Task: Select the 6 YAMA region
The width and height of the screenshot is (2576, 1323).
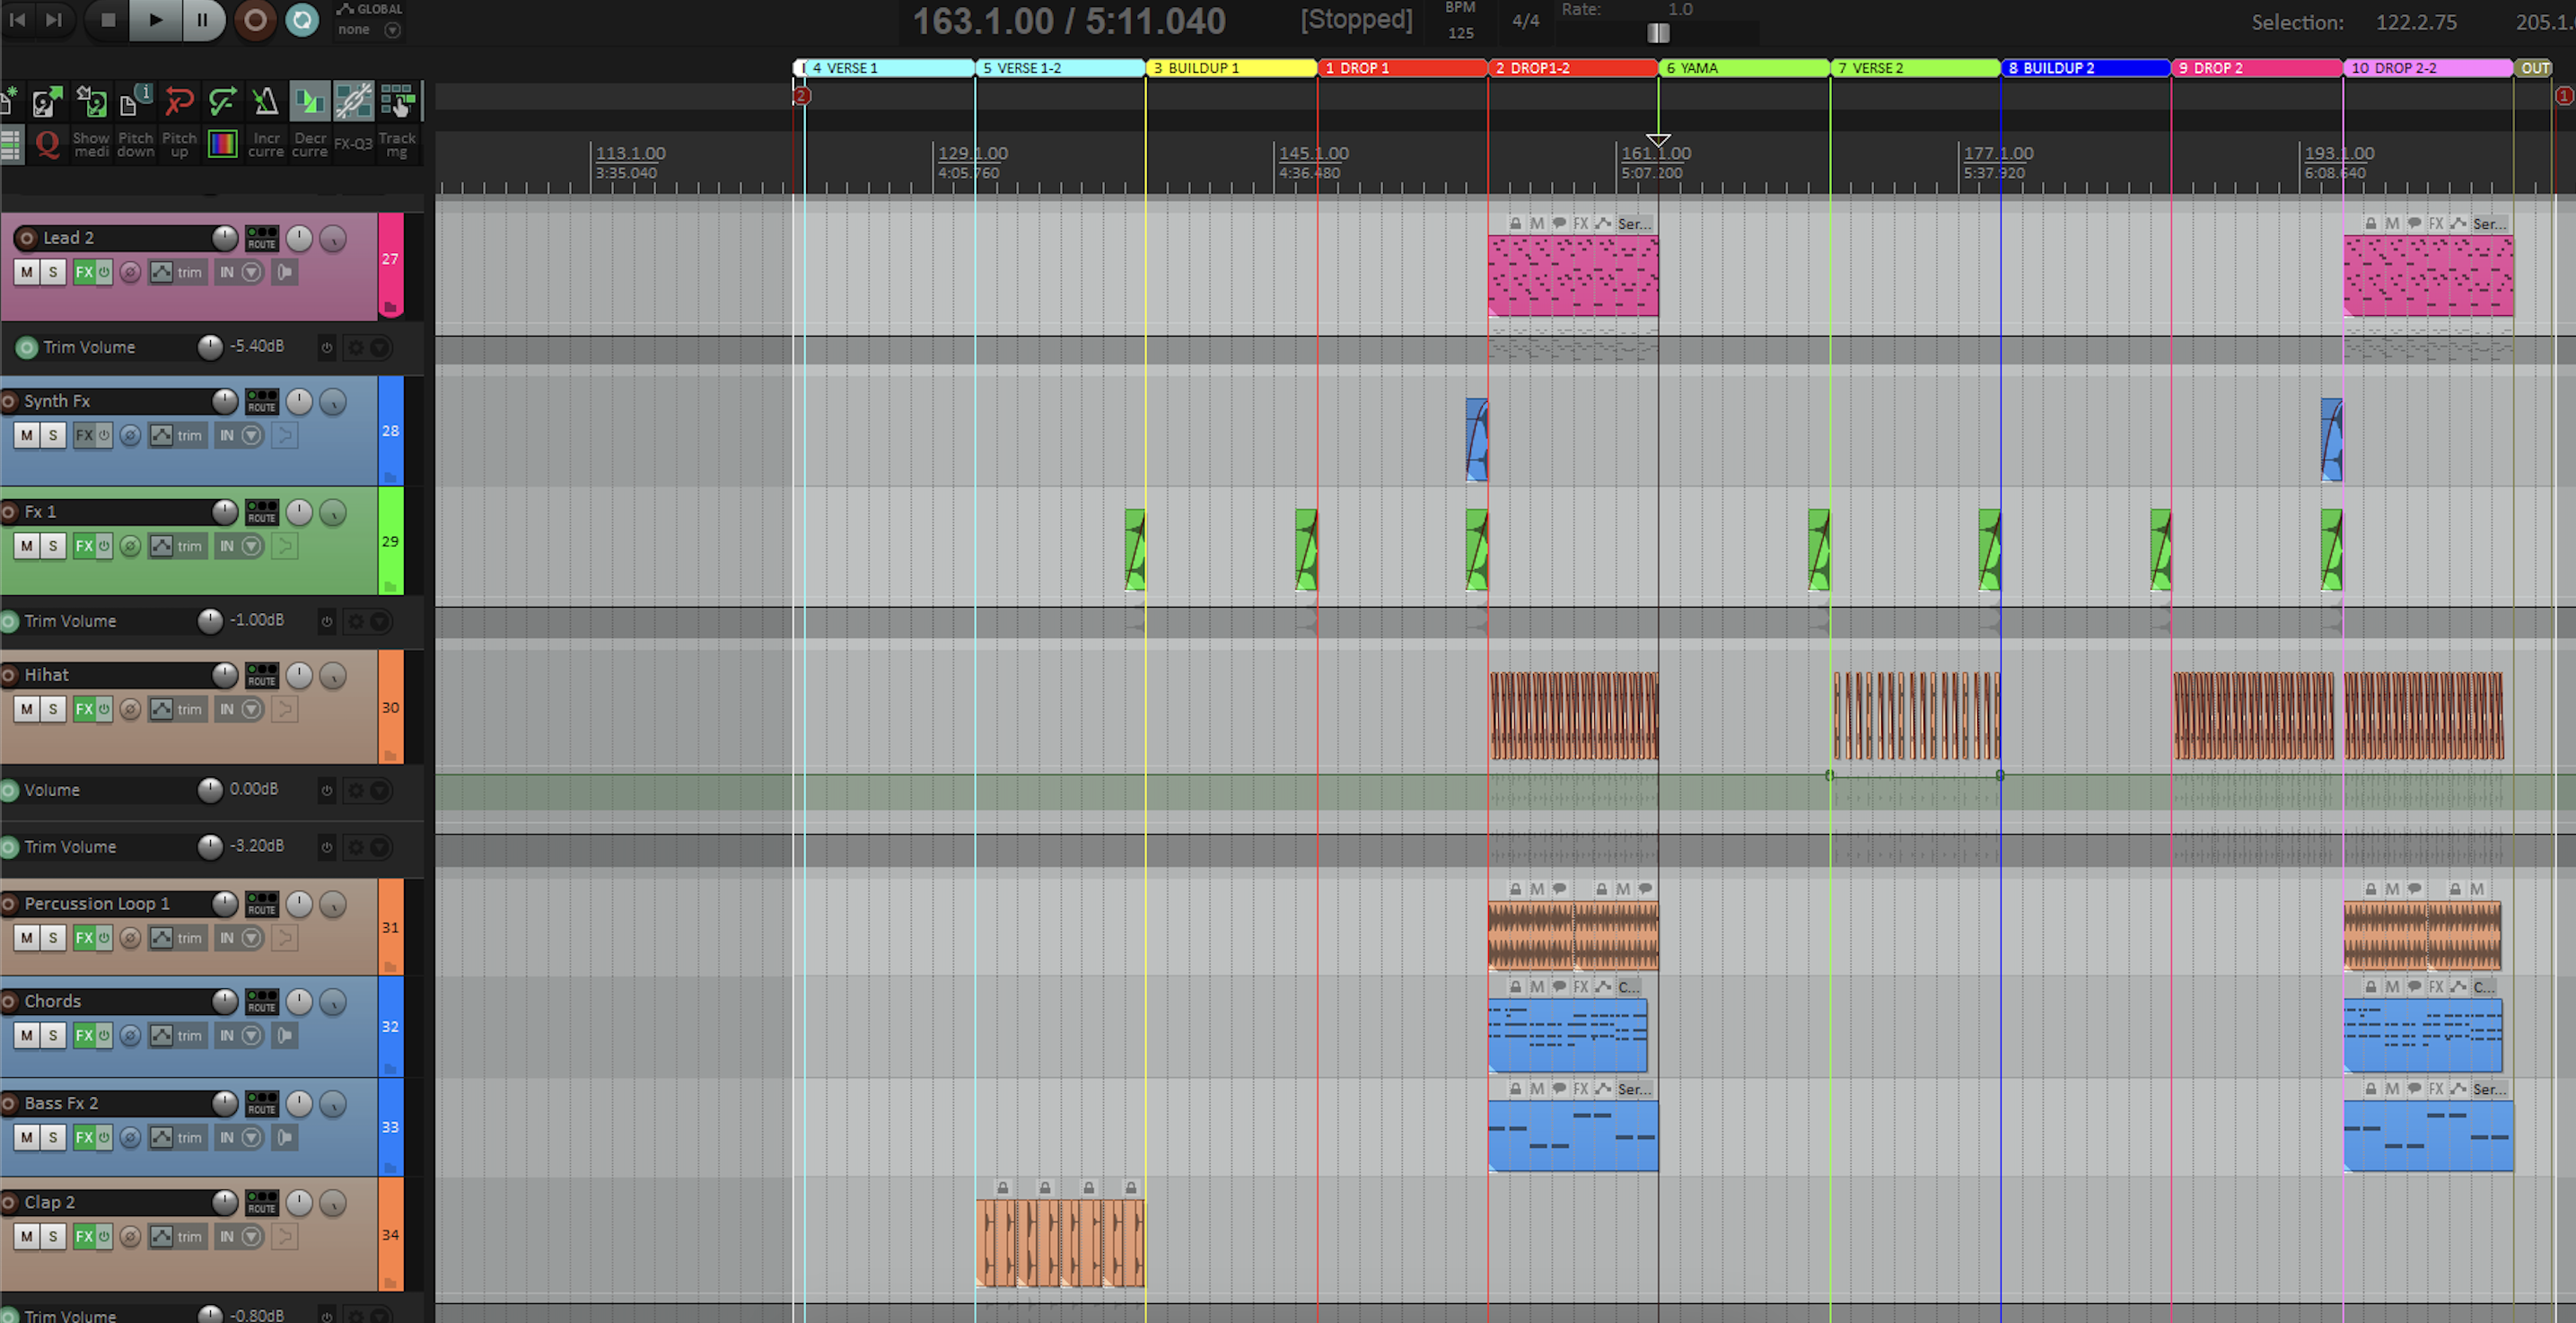Action: coord(1744,68)
